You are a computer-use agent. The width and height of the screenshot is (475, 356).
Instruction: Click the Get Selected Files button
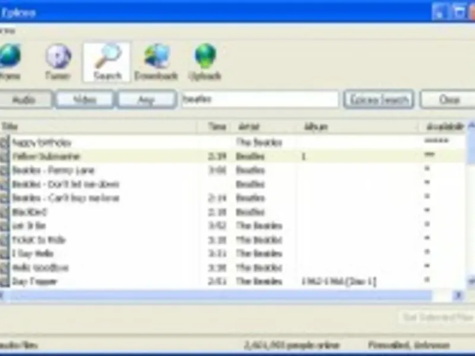click(437, 317)
